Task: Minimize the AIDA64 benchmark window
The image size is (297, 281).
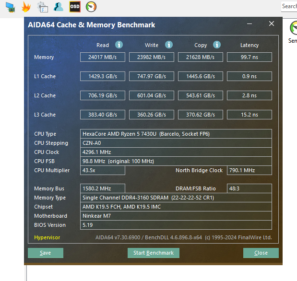Action: pos(249,24)
